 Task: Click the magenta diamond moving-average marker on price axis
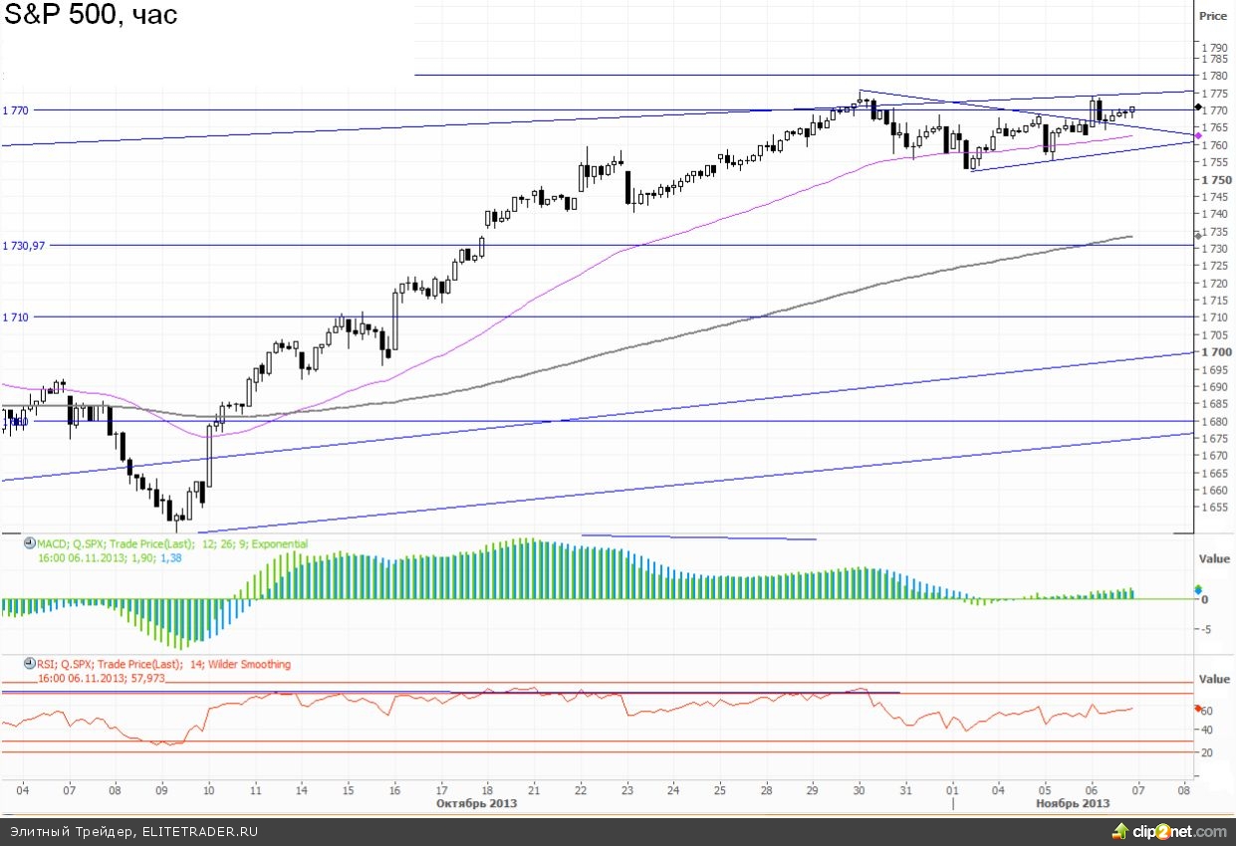[x=1198, y=134]
